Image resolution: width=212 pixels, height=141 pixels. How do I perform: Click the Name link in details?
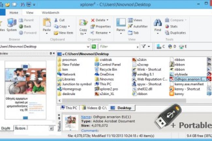(85, 117)
